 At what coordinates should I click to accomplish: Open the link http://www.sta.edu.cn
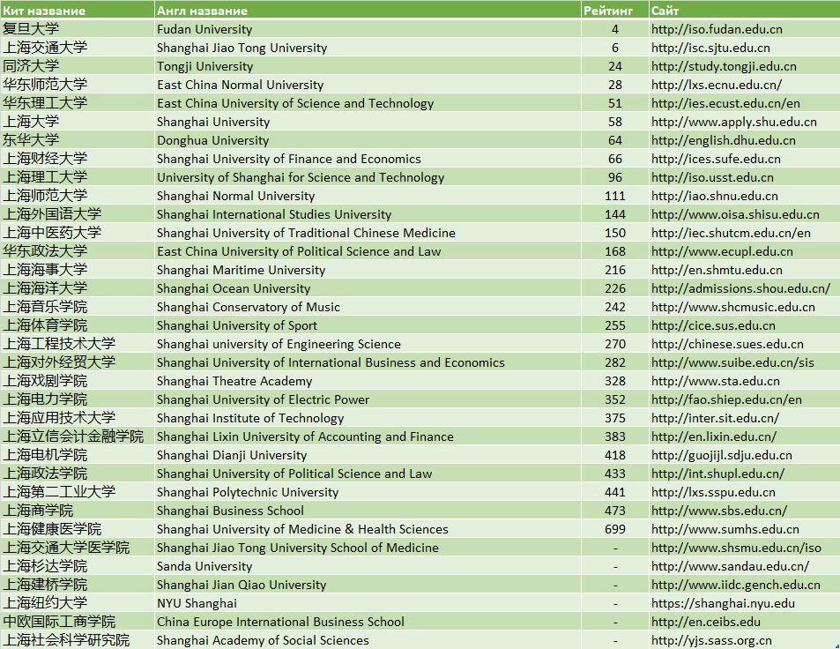tap(716, 381)
